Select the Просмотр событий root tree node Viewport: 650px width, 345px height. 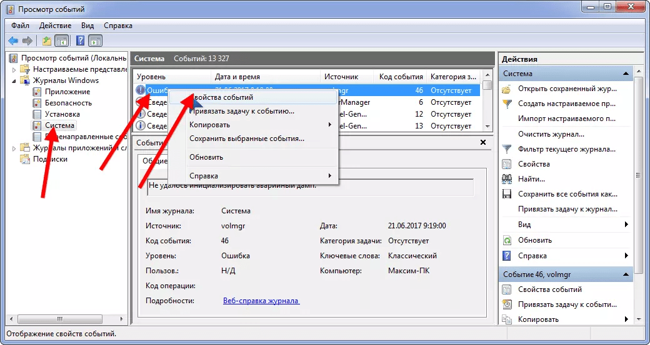tap(73, 58)
